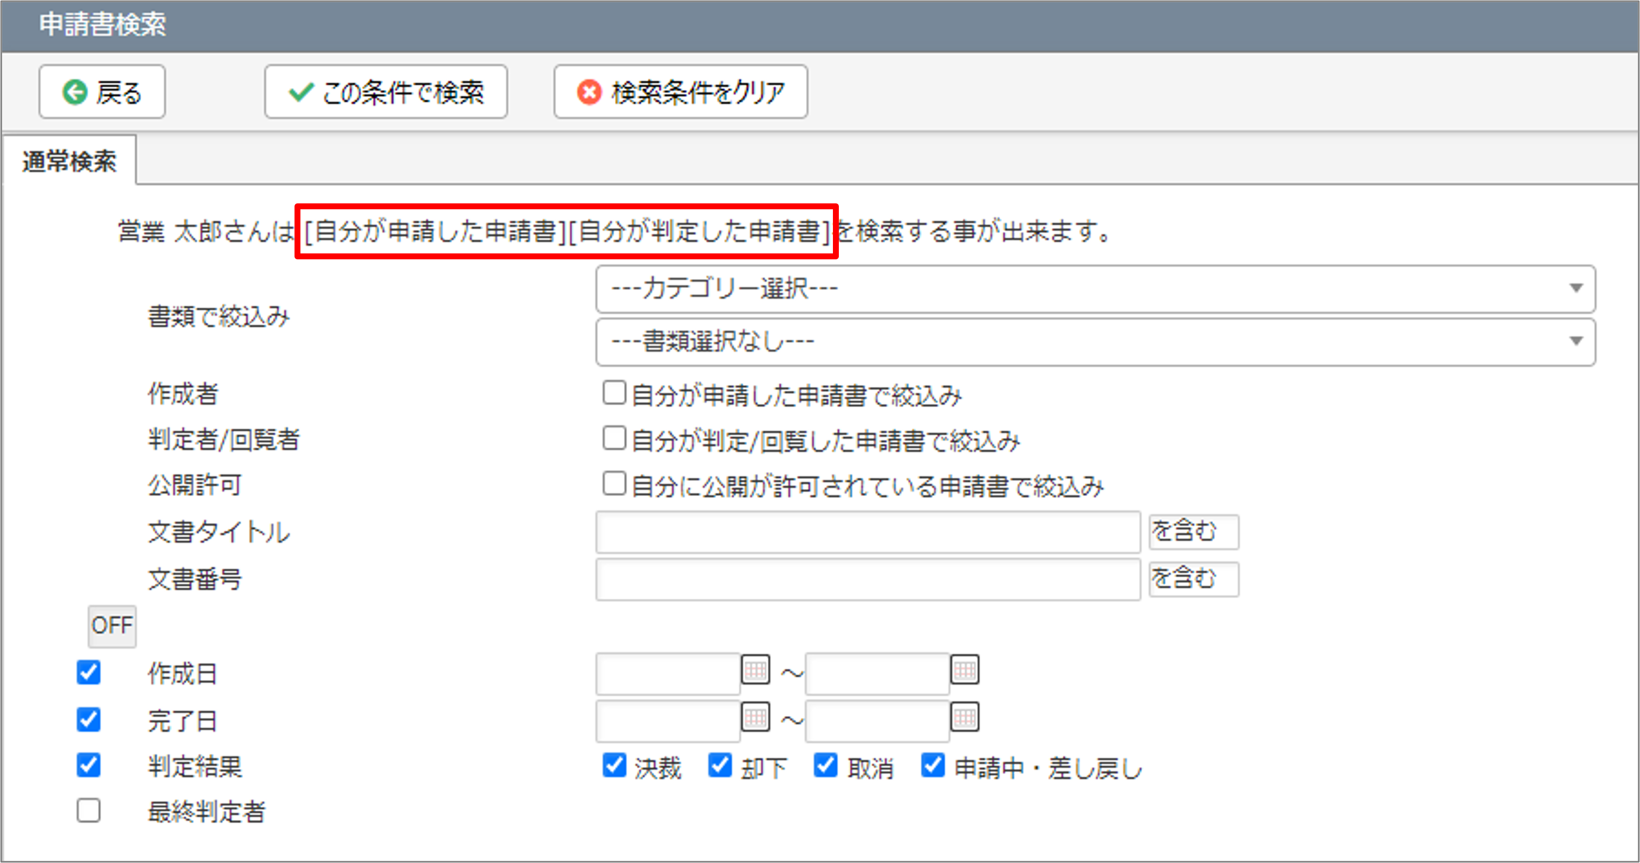Open calendar icon for 完了日 end date
1640x863 pixels.
click(x=965, y=717)
